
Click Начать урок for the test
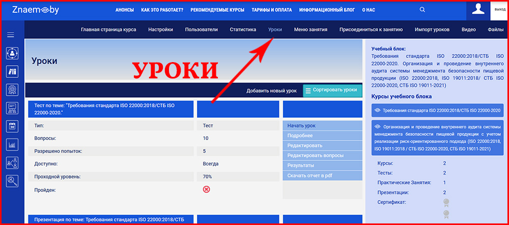click(301, 125)
